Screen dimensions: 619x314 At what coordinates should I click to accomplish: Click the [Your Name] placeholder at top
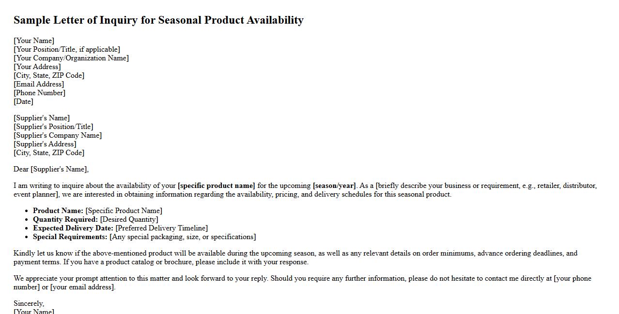[x=34, y=41]
